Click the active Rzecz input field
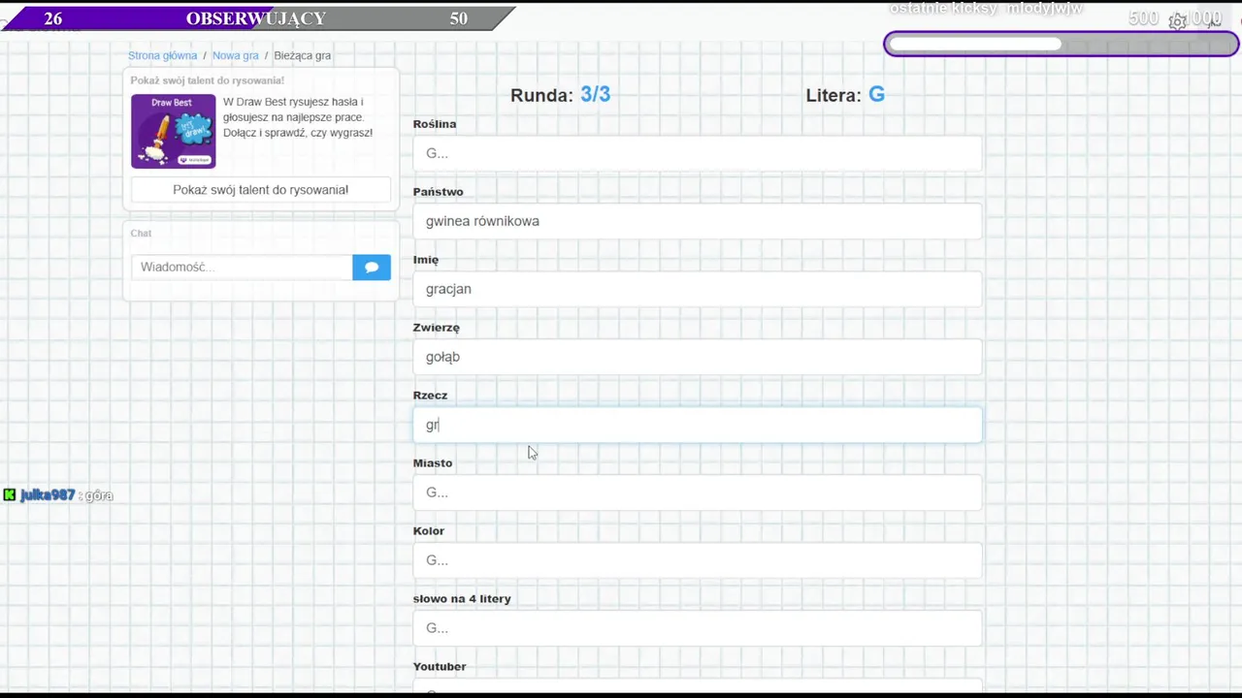1242x698 pixels. (x=698, y=425)
